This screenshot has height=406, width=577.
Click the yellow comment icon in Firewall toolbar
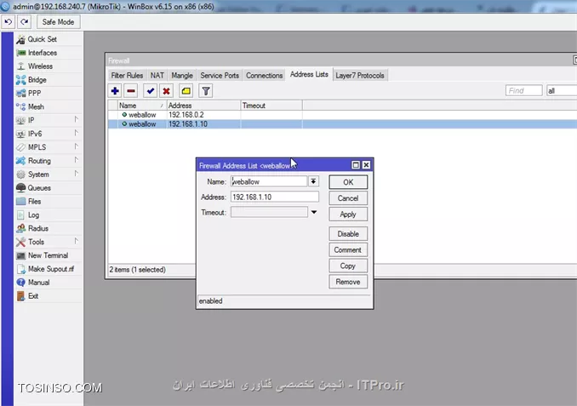pyautogui.click(x=186, y=91)
